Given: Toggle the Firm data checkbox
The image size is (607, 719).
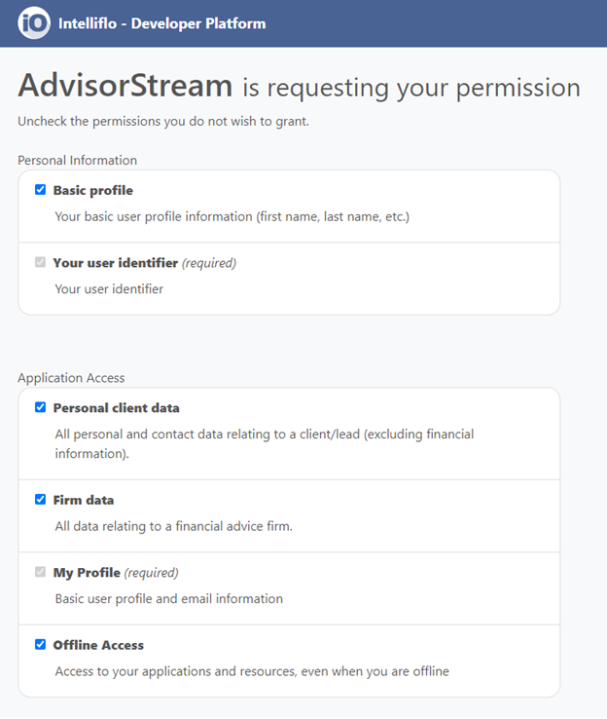Looking at the screenshot, I should point(40,500).
